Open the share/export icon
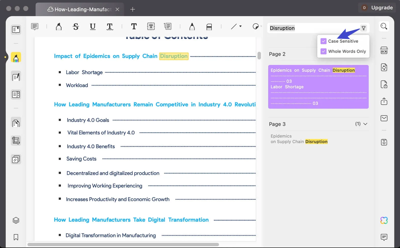Viewport: 400px width, 248px height. point(384,101)
